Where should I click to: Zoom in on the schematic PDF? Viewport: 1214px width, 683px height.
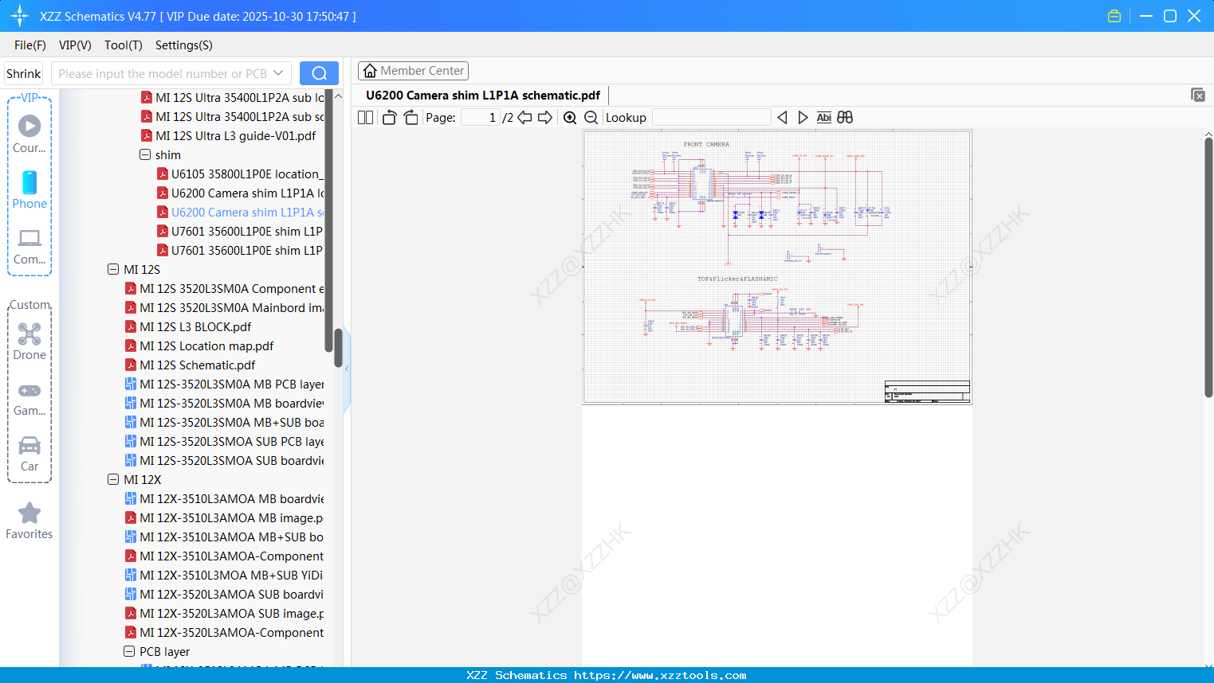(x=570, y=117)
